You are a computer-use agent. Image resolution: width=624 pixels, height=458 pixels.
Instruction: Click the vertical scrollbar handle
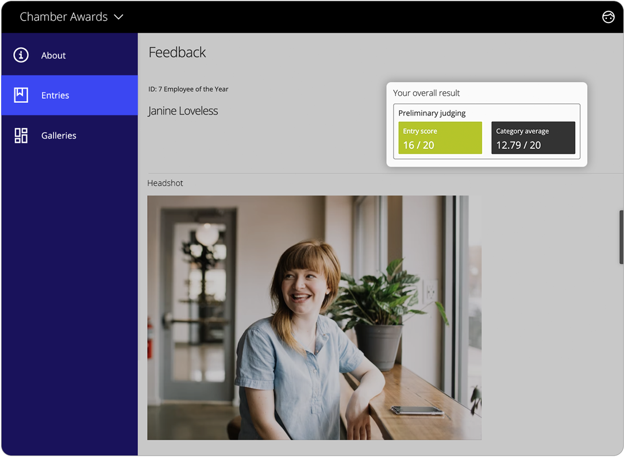(x=621, y=237)
